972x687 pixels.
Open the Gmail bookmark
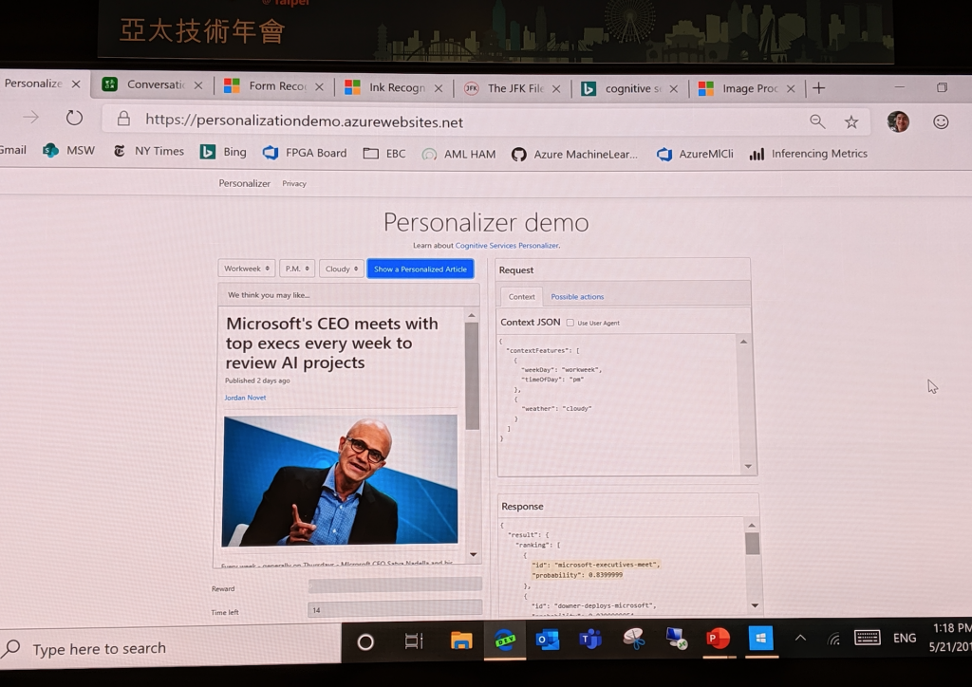[x=13, y=150]
